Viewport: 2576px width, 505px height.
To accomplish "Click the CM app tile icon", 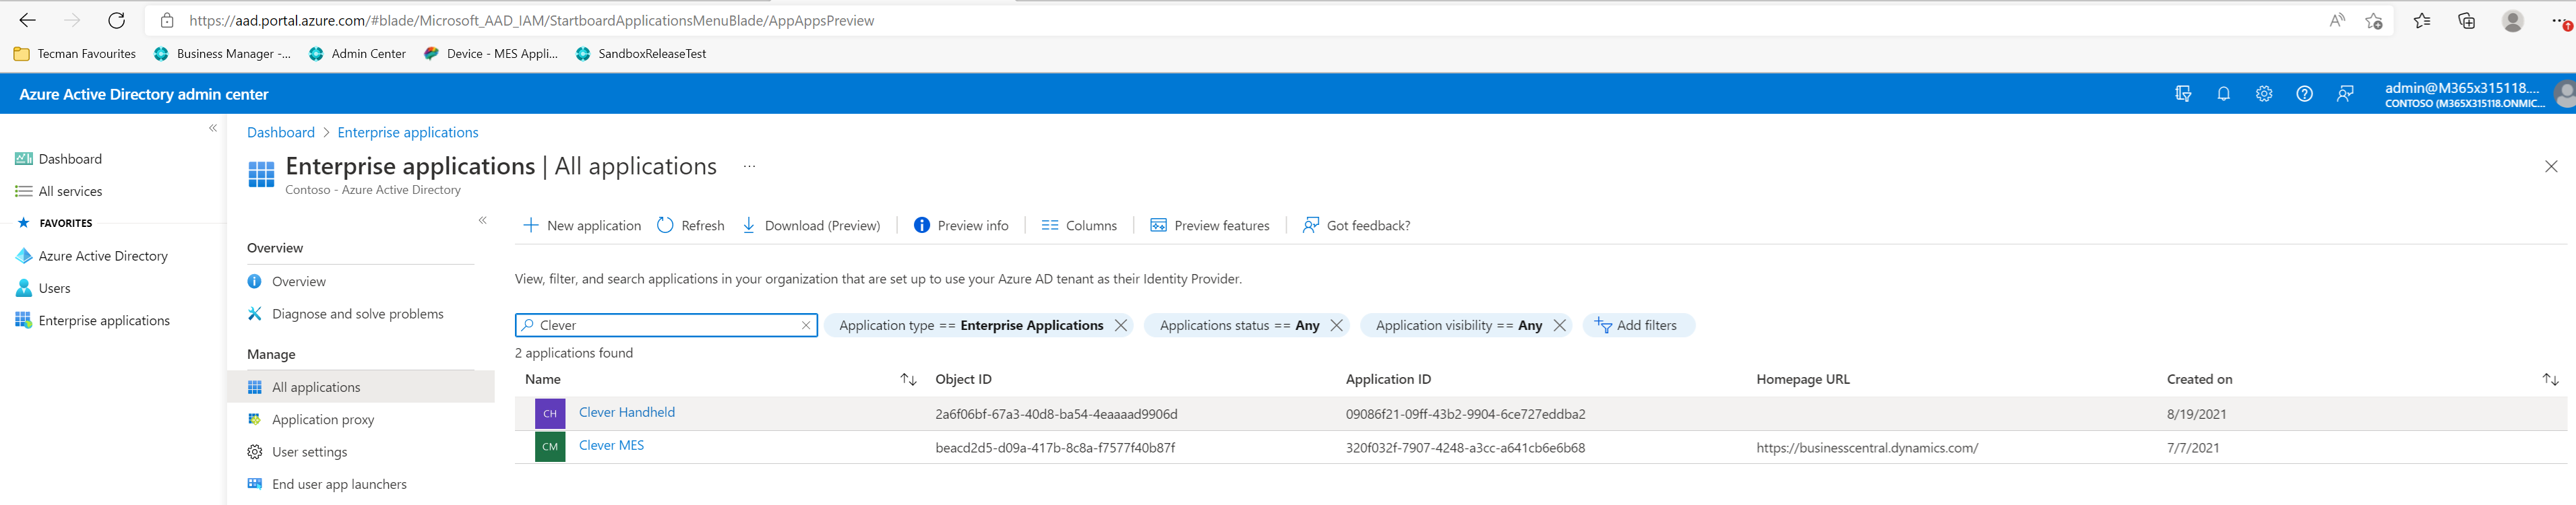I will click(550, 447).
